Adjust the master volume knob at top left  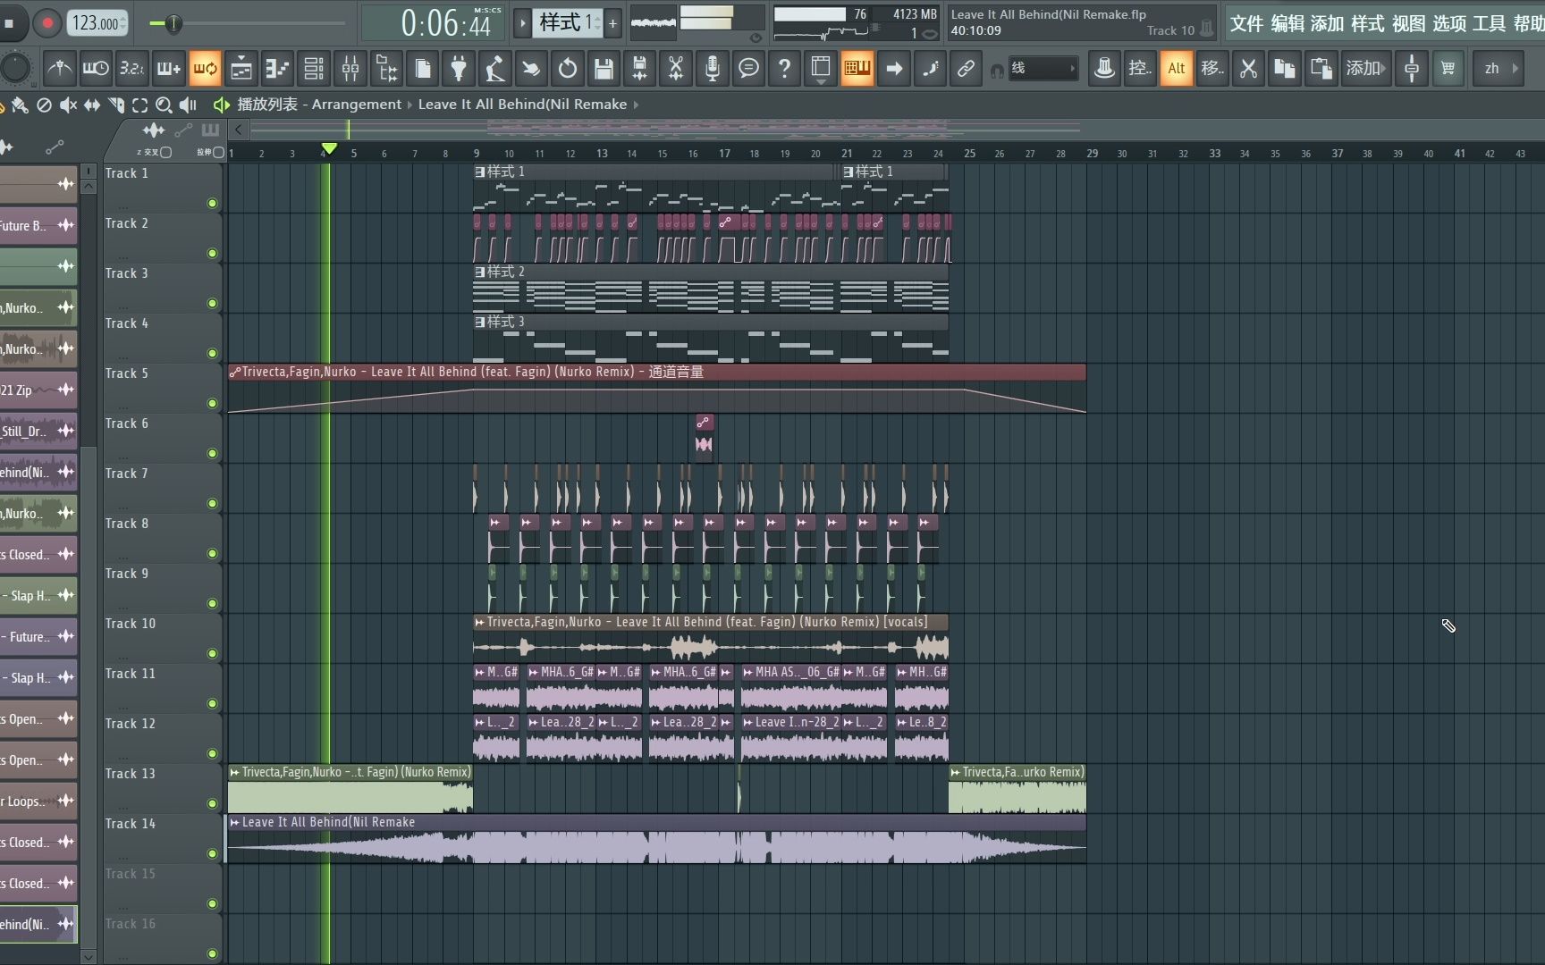click(x=14, y=68)
